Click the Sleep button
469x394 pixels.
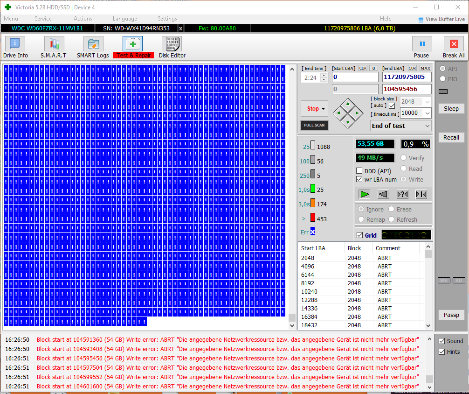point(451,108)
